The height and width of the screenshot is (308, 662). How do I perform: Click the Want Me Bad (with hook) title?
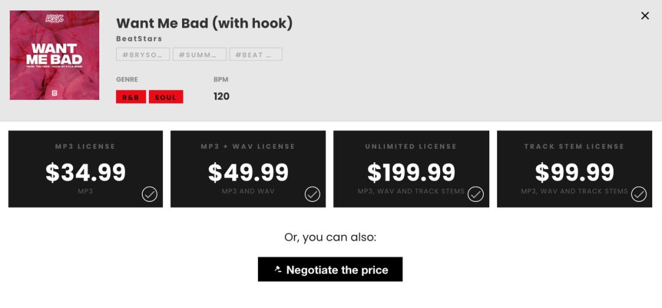pyautogui.click(x=204, y=23)
